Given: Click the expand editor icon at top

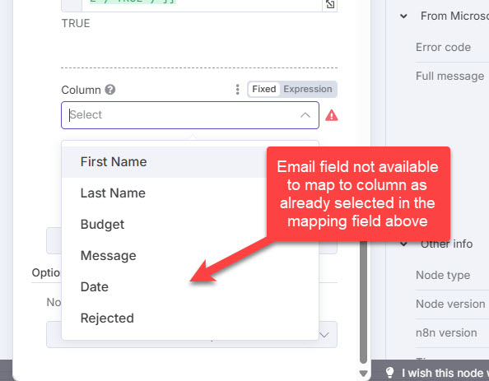Looking at the screenshot, I should click(330, 4).
